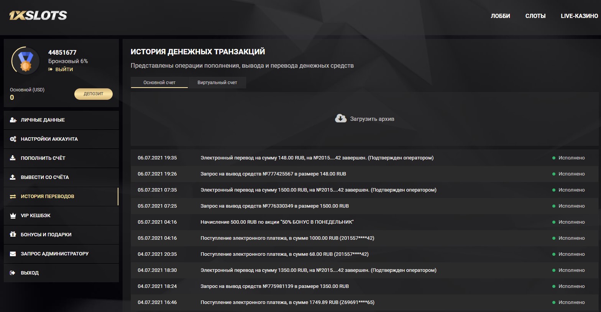Open the Лобби section
The width and height of the screenshot is (601, 312).
click(501, 16)
